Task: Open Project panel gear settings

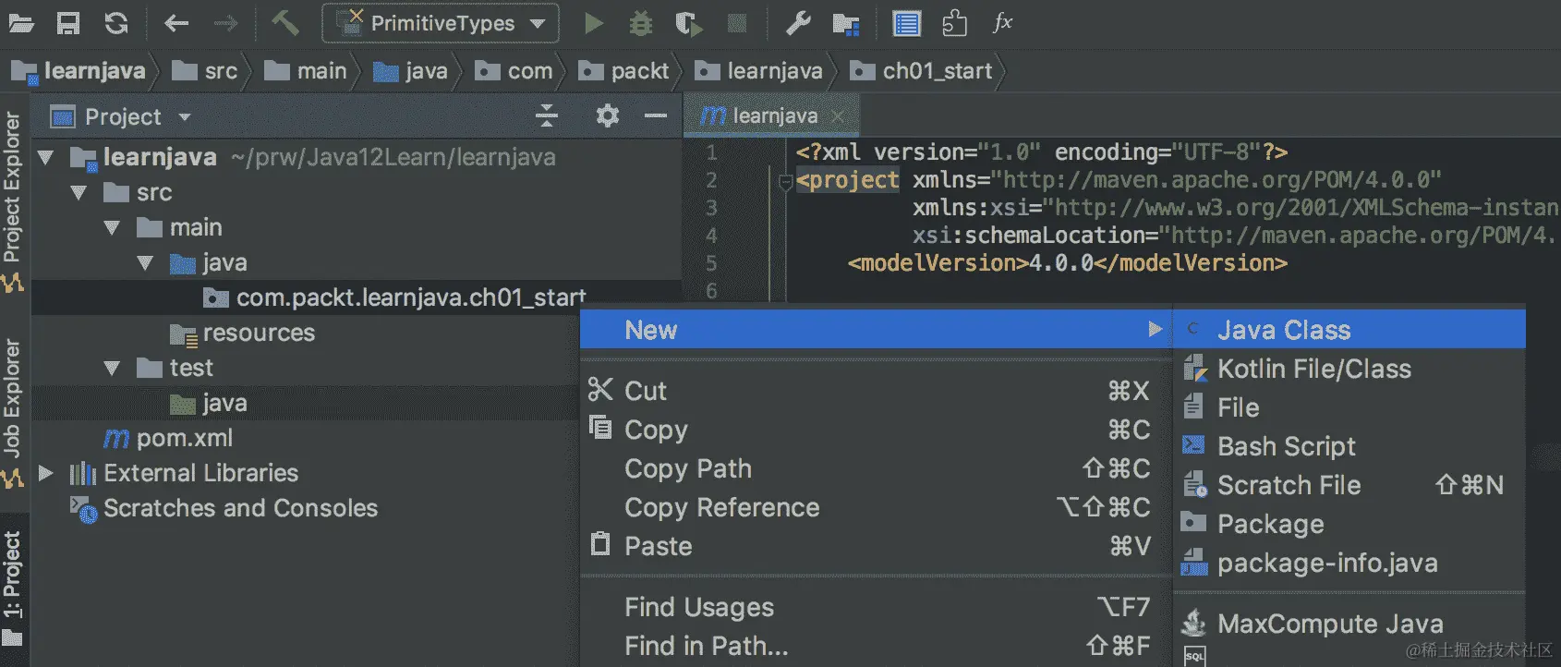Action: pyautogui.click(x=607, y=115)
